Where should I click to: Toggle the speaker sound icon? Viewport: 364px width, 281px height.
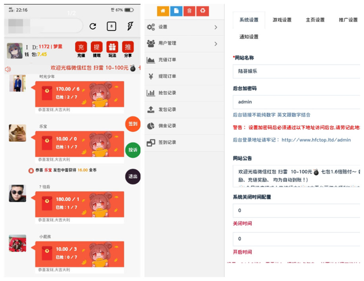point(8,69)
